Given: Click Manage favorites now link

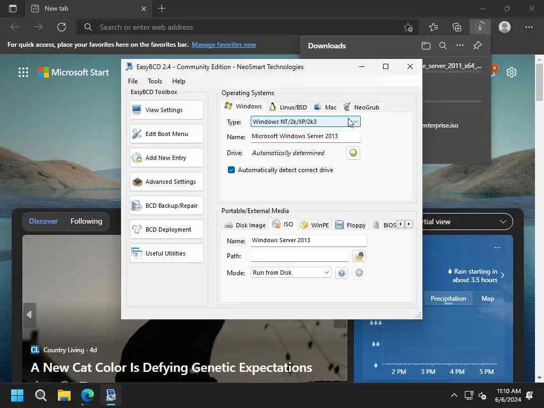Looking at the screenshot, I should pos(224,45).
